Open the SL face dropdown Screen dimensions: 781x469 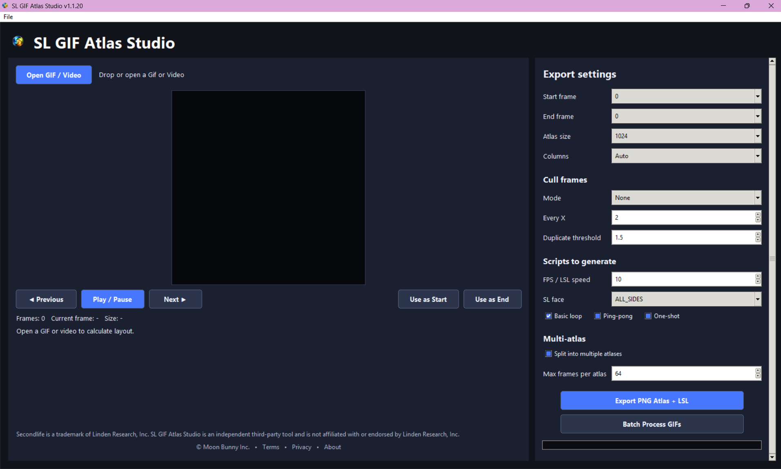[758, 299]
